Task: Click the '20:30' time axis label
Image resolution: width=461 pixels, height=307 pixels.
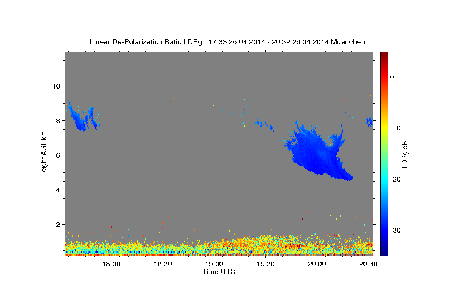Action: 368,264
